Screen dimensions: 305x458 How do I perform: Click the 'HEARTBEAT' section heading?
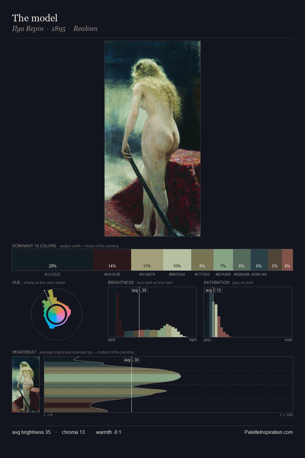click(x=24, y=352)
